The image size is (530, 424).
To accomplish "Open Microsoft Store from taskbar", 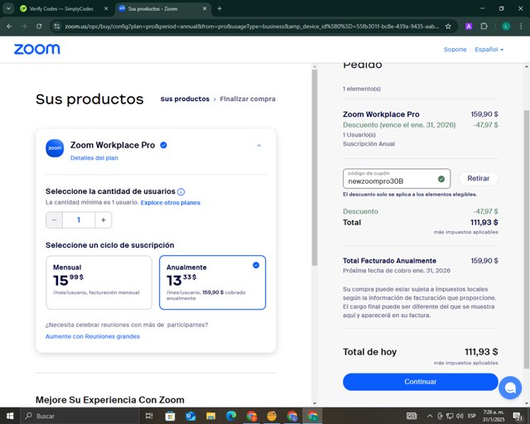I will 170,416.
